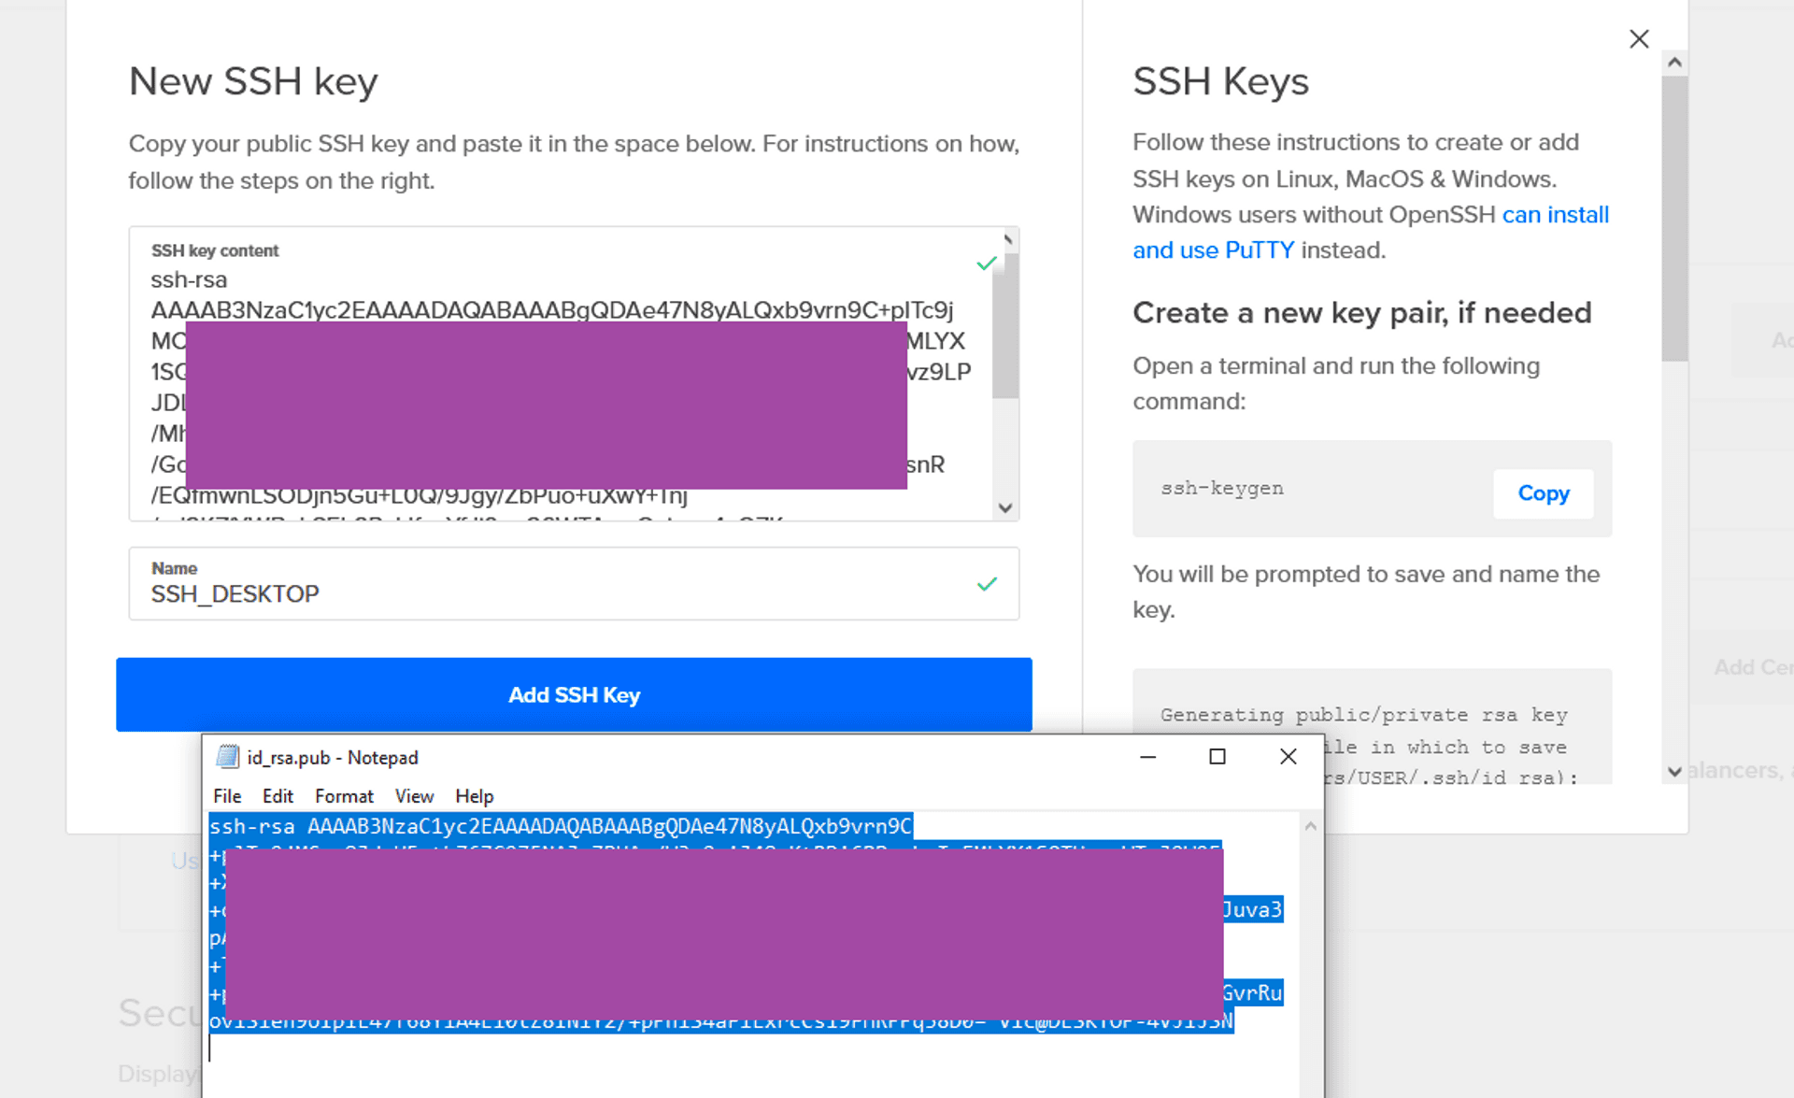Screen dimensions: 1794x1098
Task: Click the SSH key content scrollbar thumb
Action: click(1005, 327)
